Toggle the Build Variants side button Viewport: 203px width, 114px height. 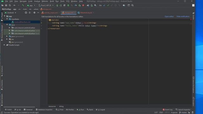click(x=2, y=100)
